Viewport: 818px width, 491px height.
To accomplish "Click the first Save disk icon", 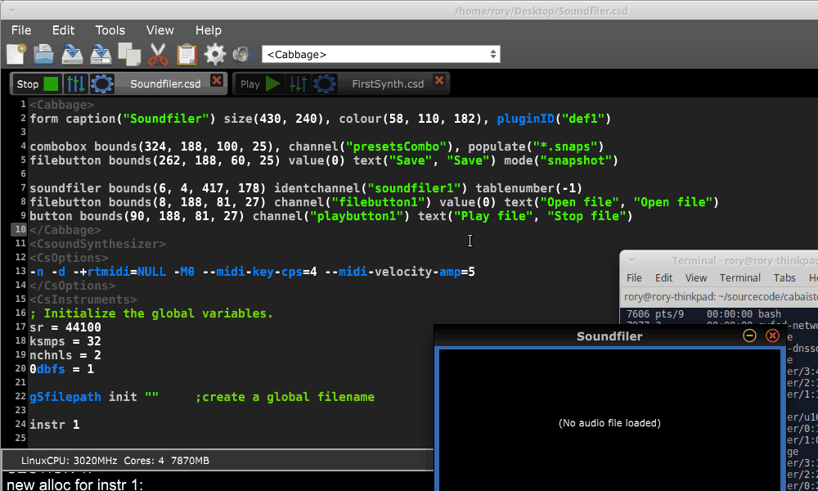I will point(72,55).
